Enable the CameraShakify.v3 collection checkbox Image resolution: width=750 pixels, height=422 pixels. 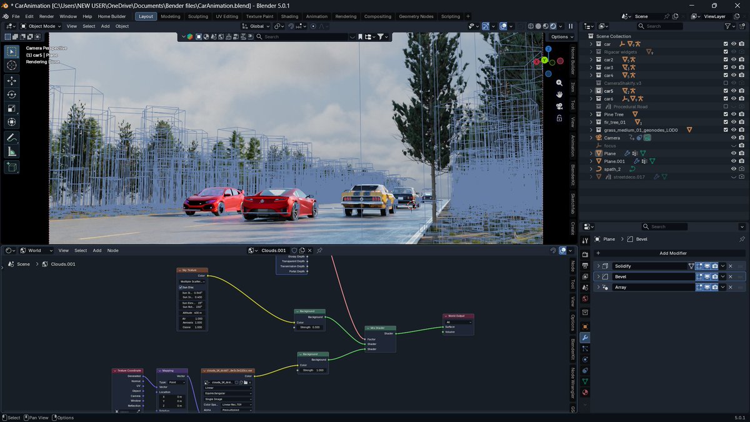point(726,83)
